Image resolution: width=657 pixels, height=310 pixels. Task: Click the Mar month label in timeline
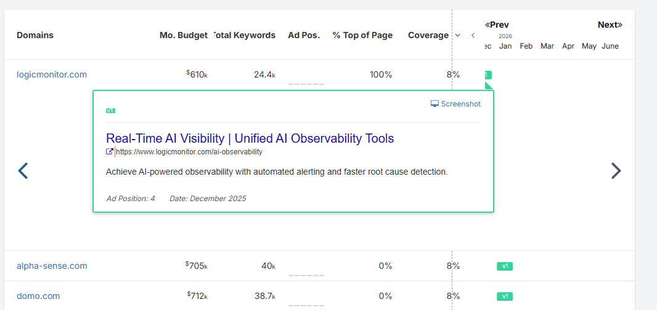click(x=547, y=46)
